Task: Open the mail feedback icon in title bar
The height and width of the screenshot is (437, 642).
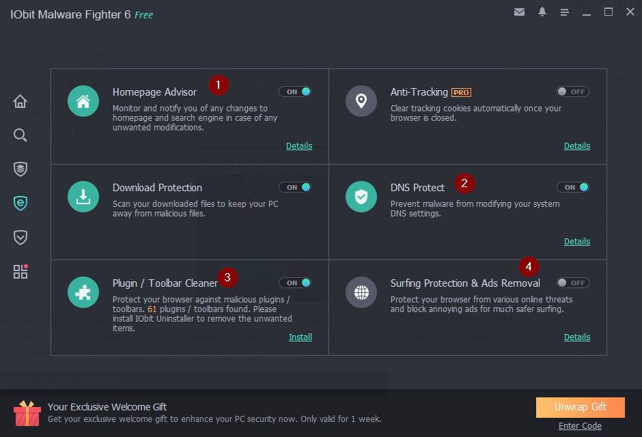Action: pyautogui.click(x=519, y=12)
